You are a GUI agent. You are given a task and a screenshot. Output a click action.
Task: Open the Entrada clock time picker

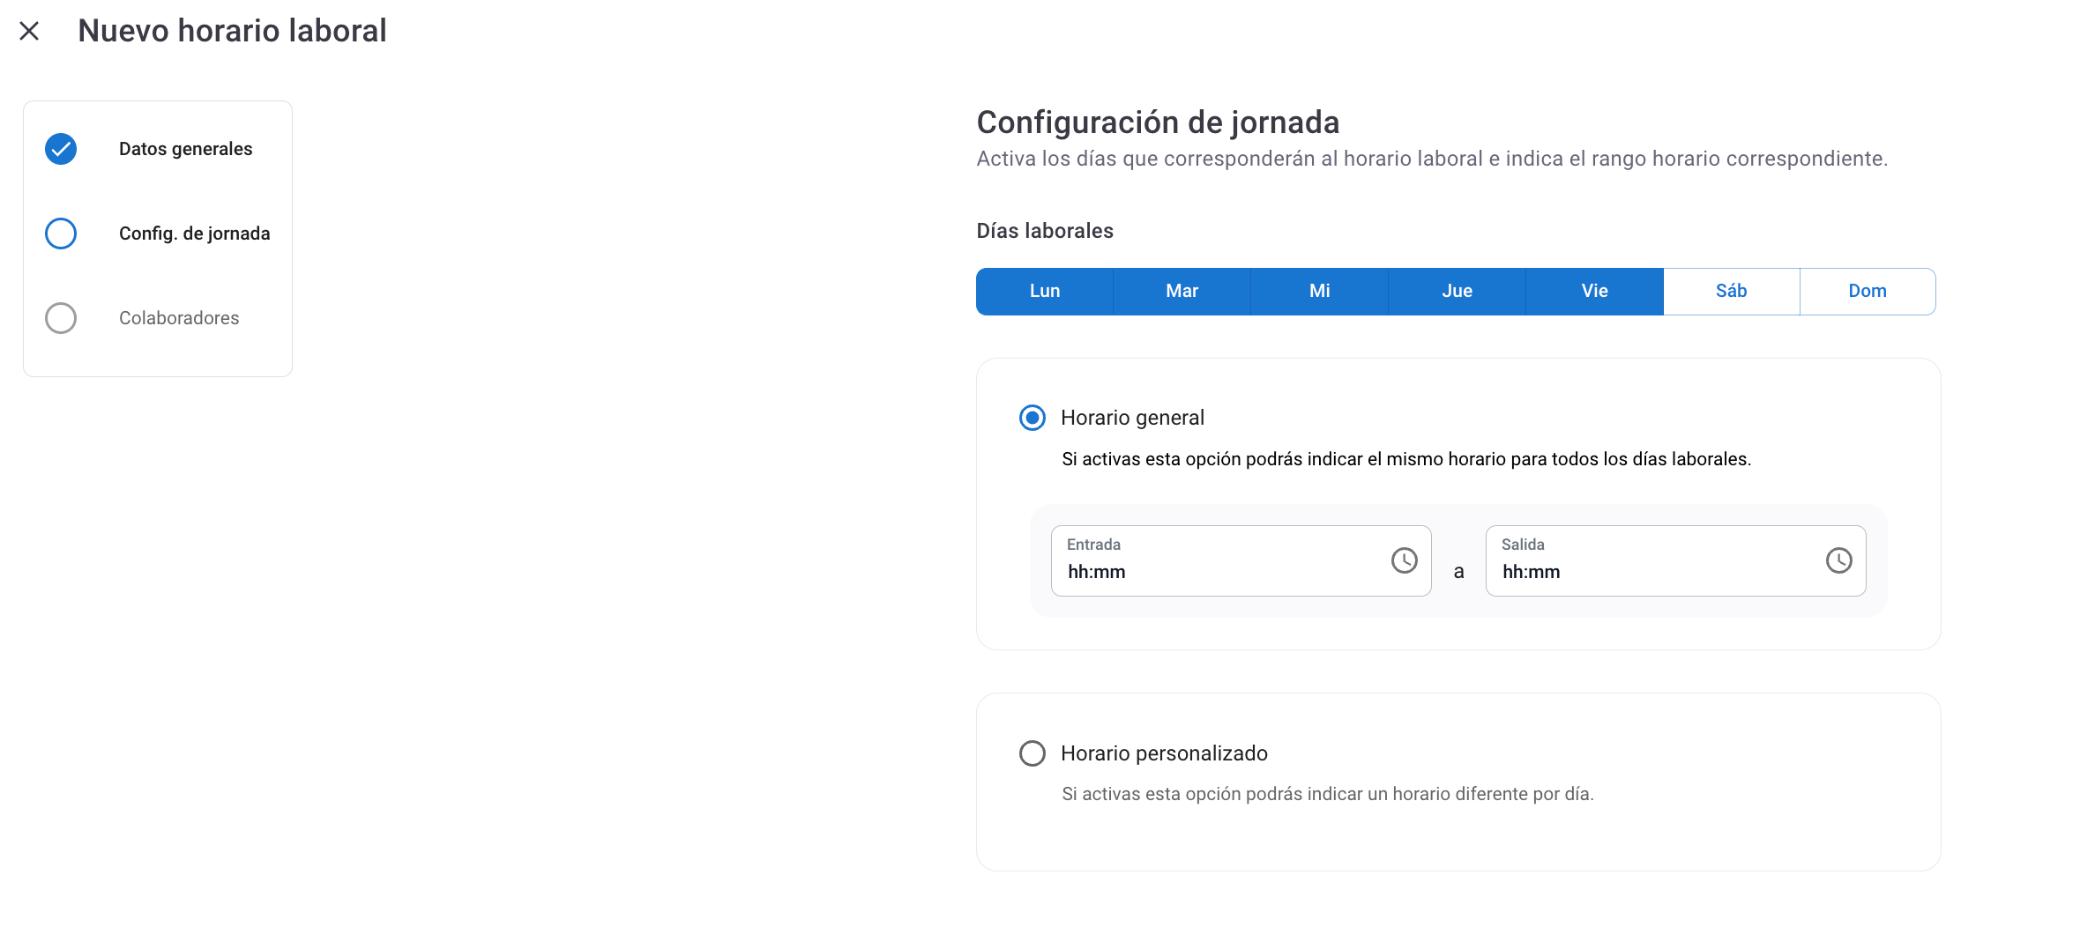pyautogui.click(x=1404, y=560)
